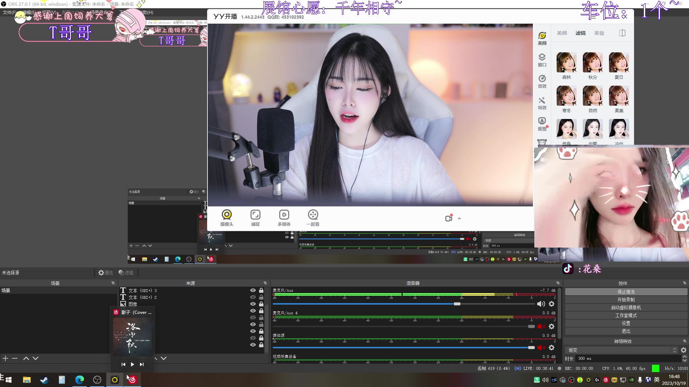Screen dimensions: 689x387
Task: Click the 开始录制 button
Action: click(626, 300)
